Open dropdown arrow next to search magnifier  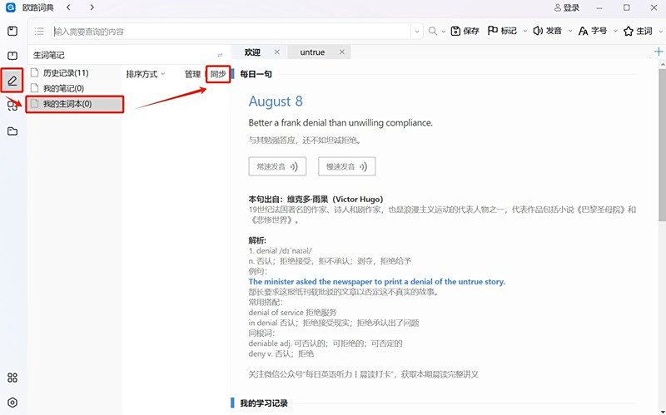444,32
